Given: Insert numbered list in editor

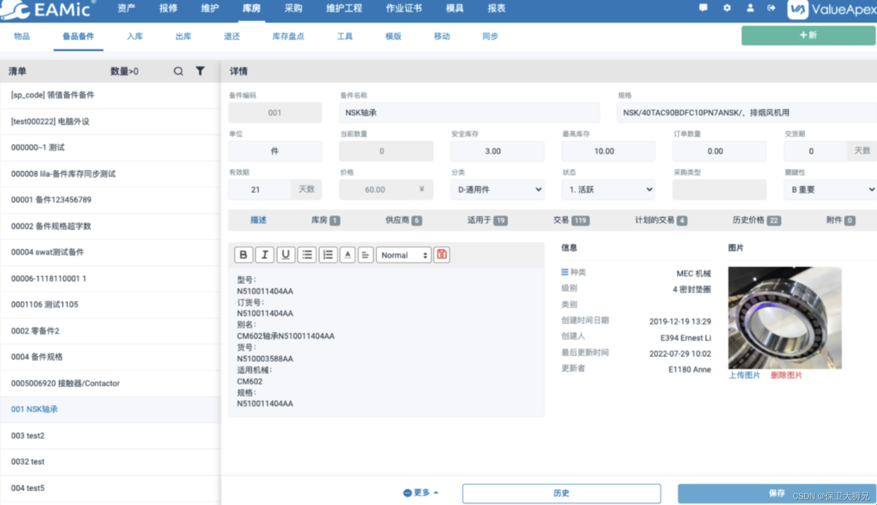Looking at the screenshot, I should [x=328, y=255].
